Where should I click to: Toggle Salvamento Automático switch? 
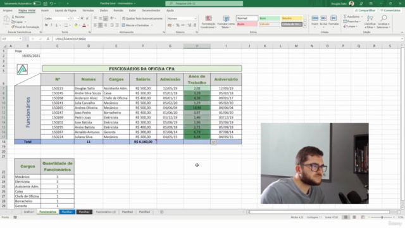point(37,4)
